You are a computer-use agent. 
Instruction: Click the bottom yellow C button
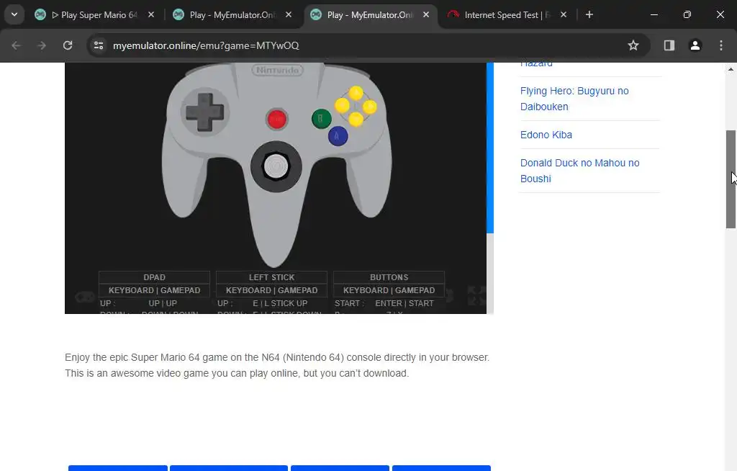pyautogui.click(x=356, y=119)
